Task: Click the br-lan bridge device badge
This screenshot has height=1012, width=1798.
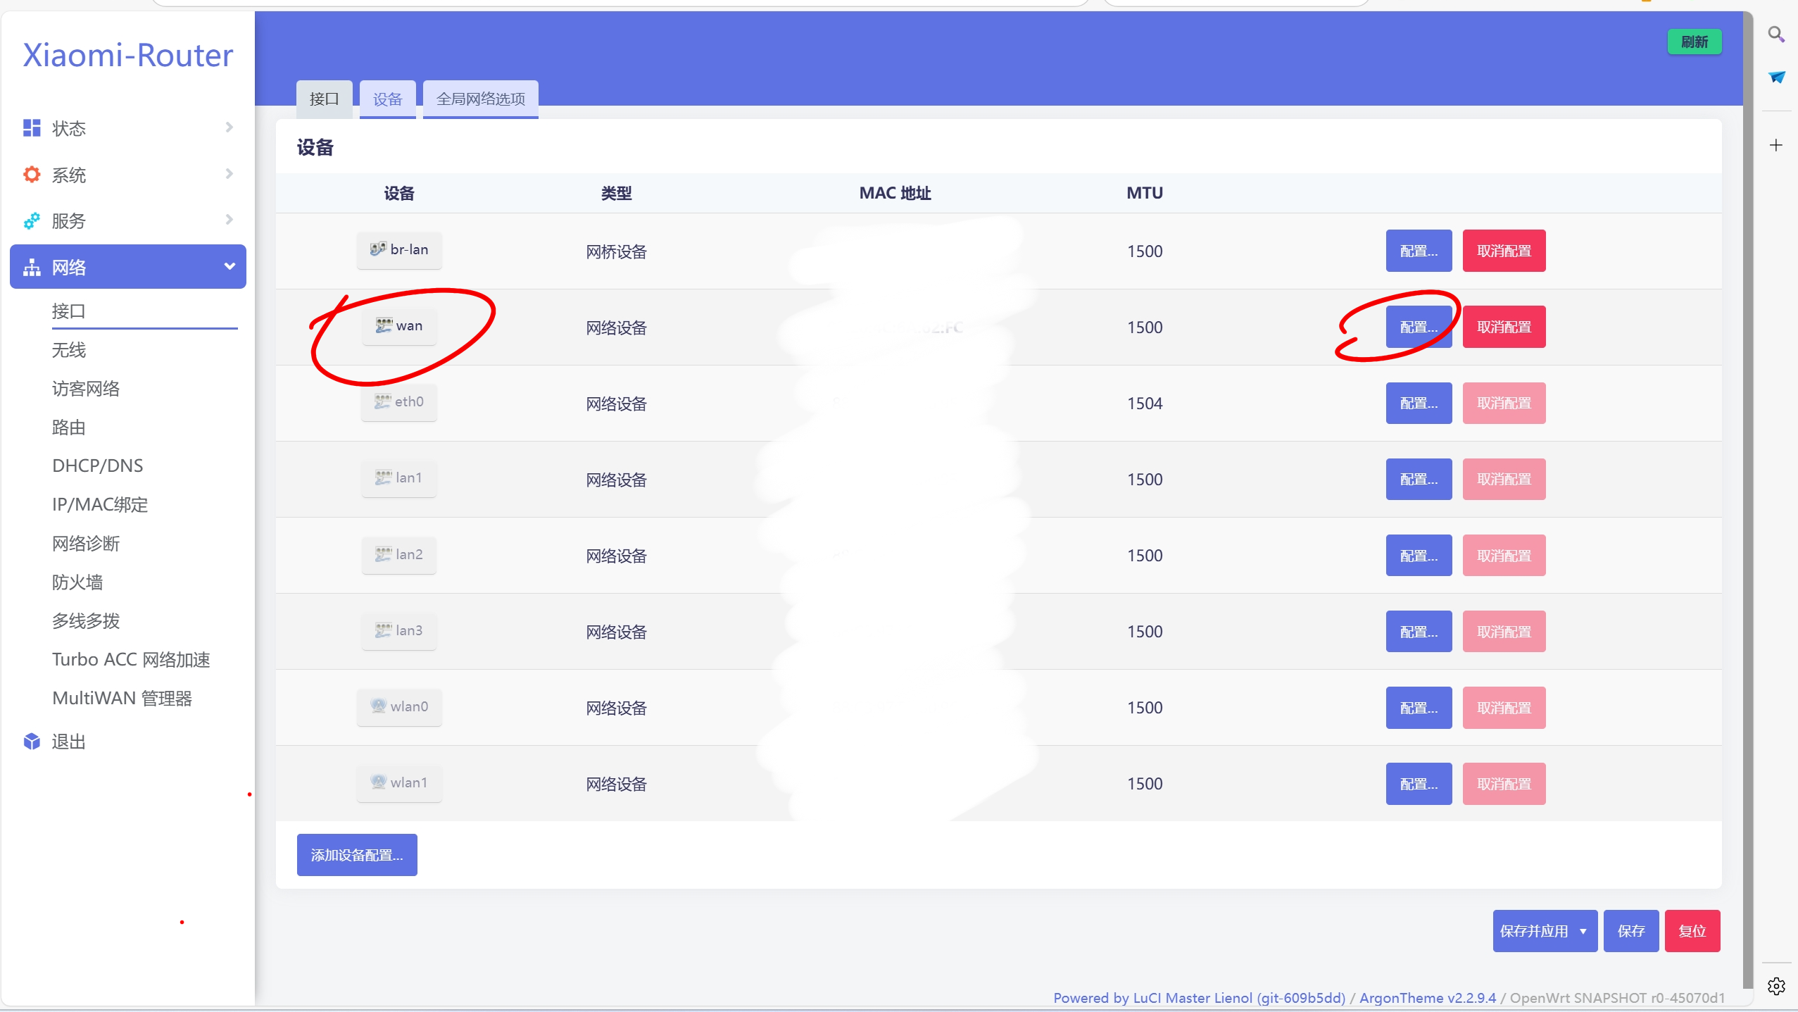Action: coord(399,250)
